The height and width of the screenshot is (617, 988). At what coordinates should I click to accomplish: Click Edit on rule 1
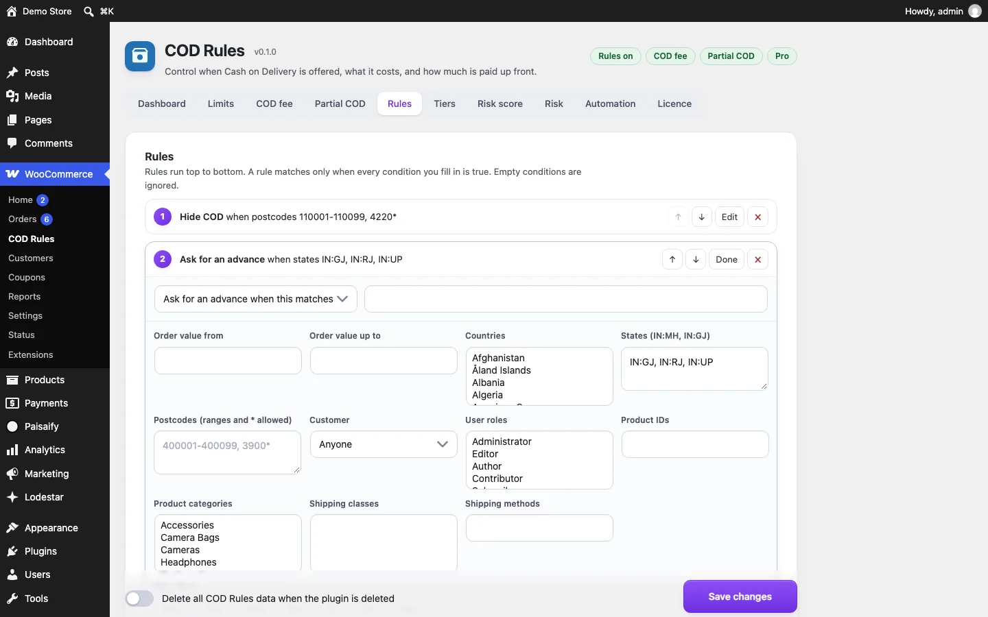(729, 217)
